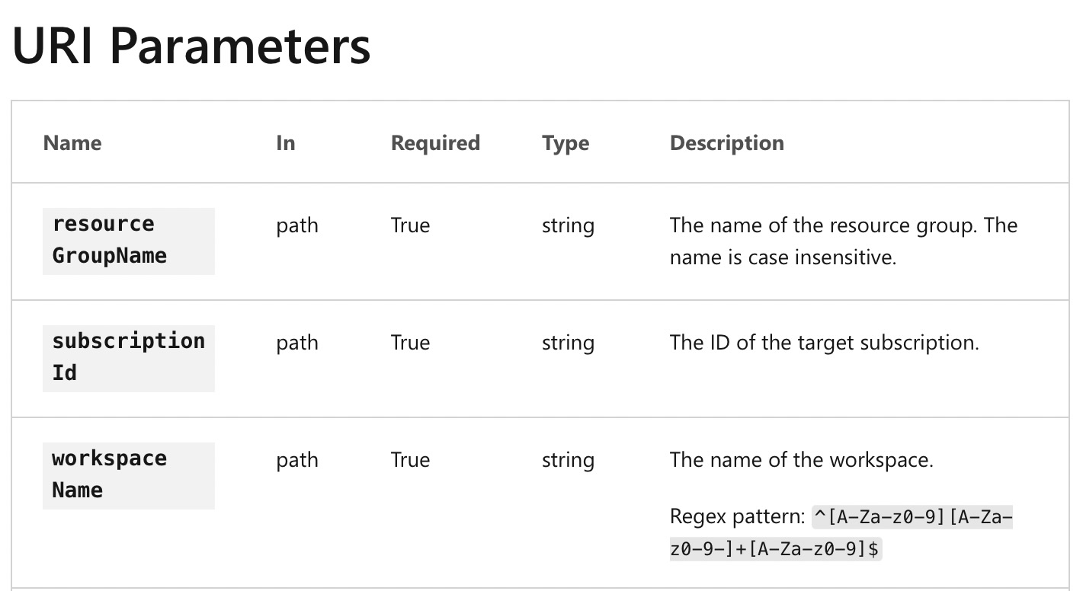Click the URI Parameters heading
Screen dimensions: 1083x591
pos(191,46)
